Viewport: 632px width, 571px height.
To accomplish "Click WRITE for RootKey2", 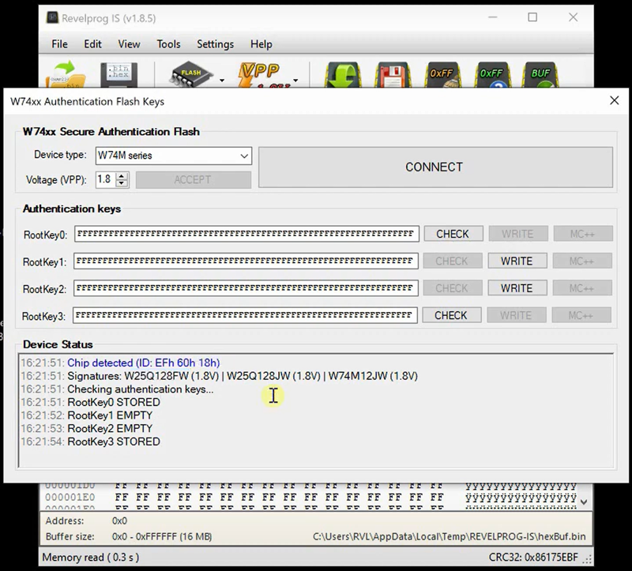I will coord(517,288).
